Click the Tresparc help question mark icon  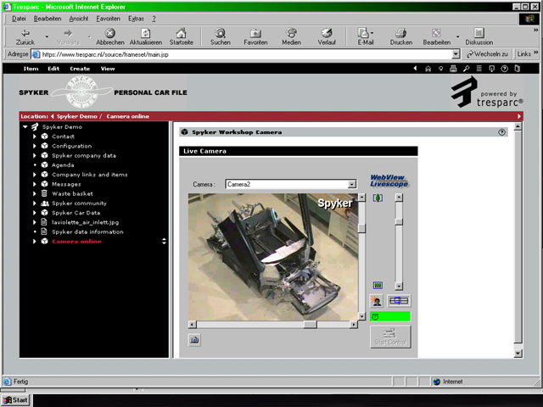click(504, 69)
